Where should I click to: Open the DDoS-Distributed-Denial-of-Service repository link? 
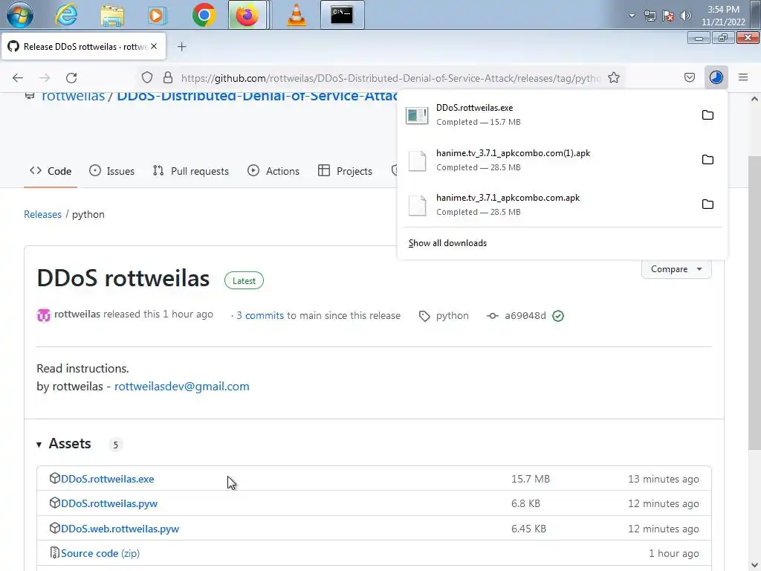[257, 96]
